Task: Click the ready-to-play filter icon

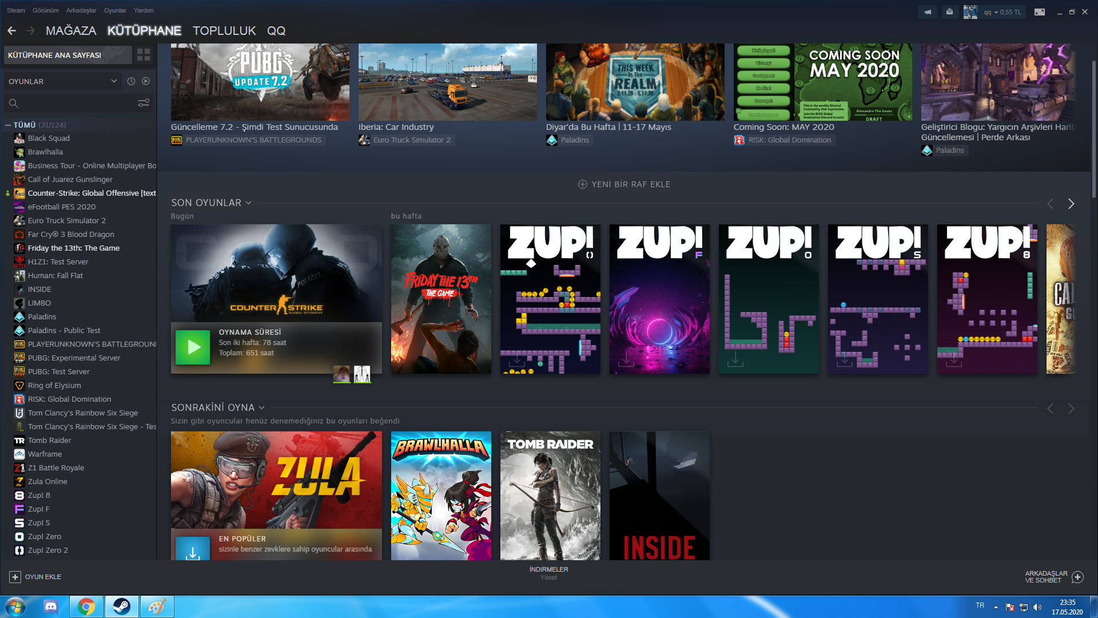Action: (x=146, y=81)
